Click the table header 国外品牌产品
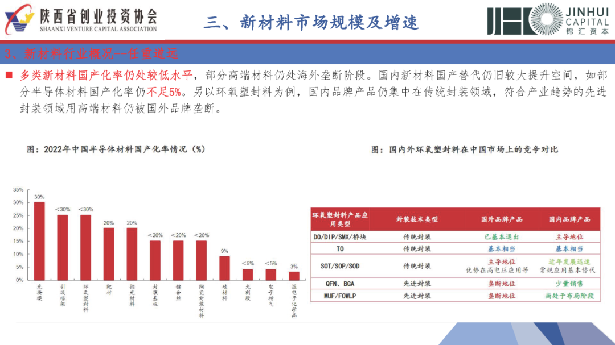615x345 pixels. pos(502,219)
